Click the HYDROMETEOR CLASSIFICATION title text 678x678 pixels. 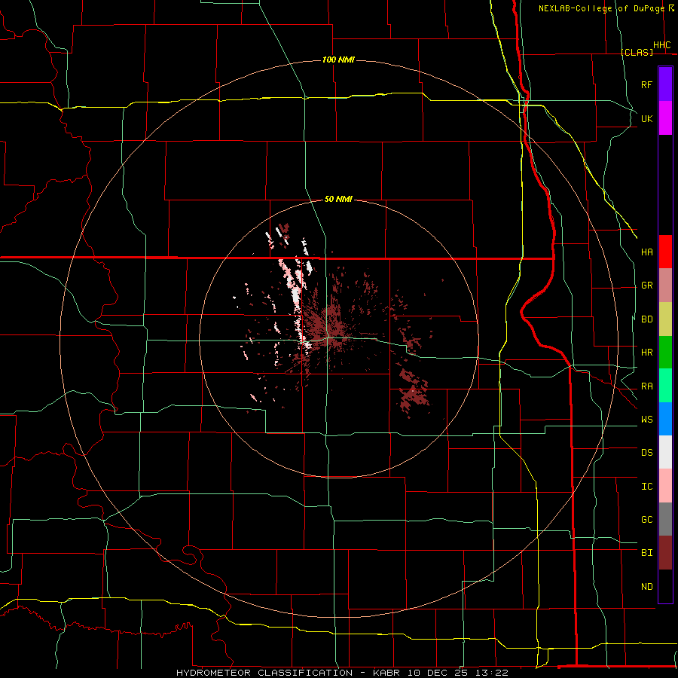264,673
